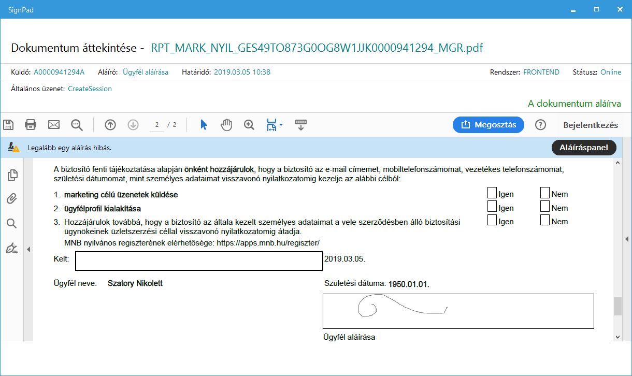The width and height of the screenshot is (632, 376).
Task: Open the Aláíráspanel button
Action: pyautogui.click(x=584, y=148)
